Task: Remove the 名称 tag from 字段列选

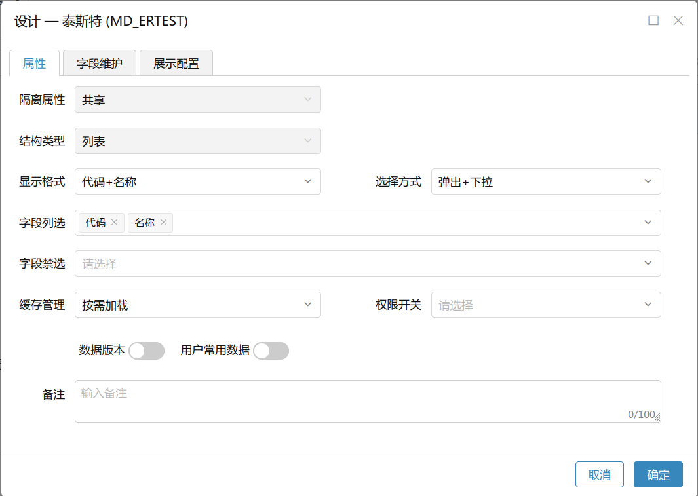Action: [x=163, y=223]
